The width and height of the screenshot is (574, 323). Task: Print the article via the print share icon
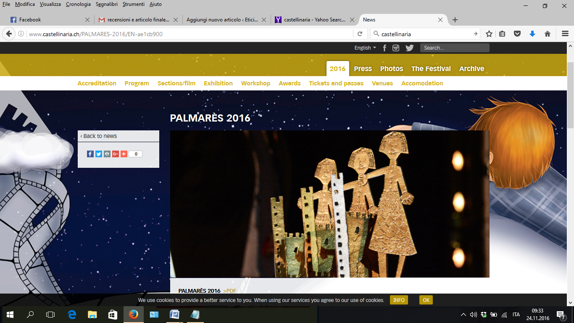[107, 154]
